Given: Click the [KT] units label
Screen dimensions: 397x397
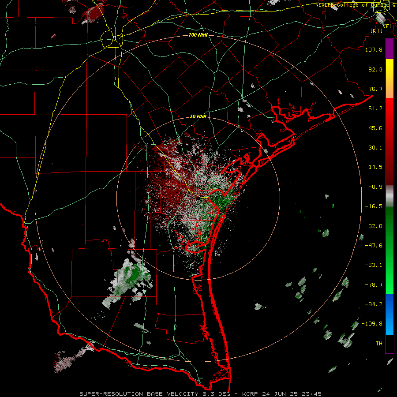Looking at the screenshot, I should [377, 30].
